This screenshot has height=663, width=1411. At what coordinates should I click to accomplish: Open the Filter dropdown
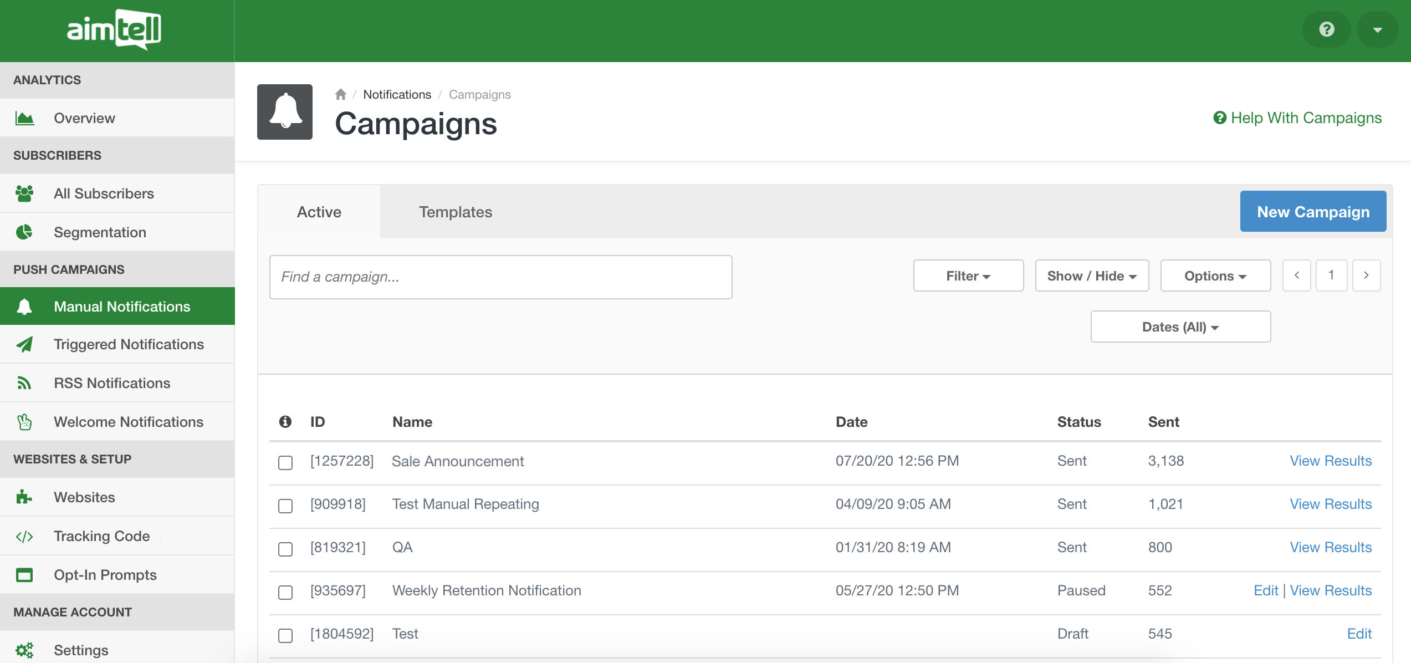coord(968,276)
